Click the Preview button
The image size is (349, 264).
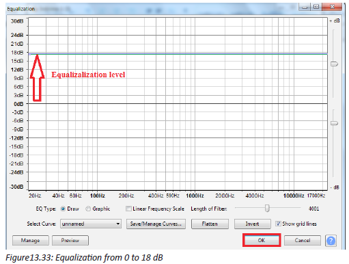[70, 240]
